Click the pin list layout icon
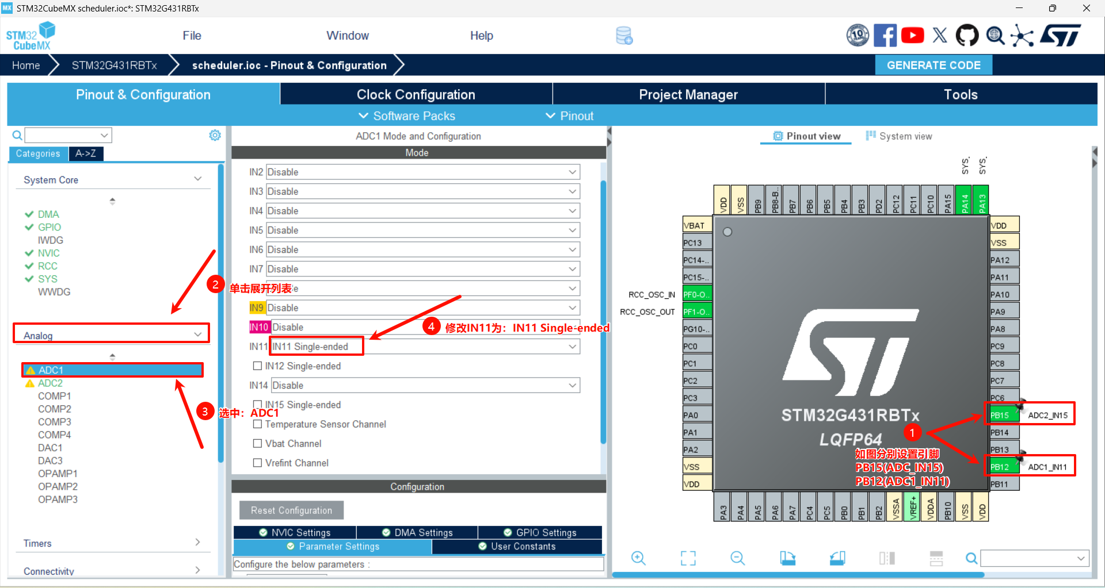The width and height of the screenshot is (1105, 588). [936, 558]
